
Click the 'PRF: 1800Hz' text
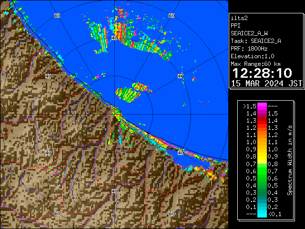coord(249,49)
